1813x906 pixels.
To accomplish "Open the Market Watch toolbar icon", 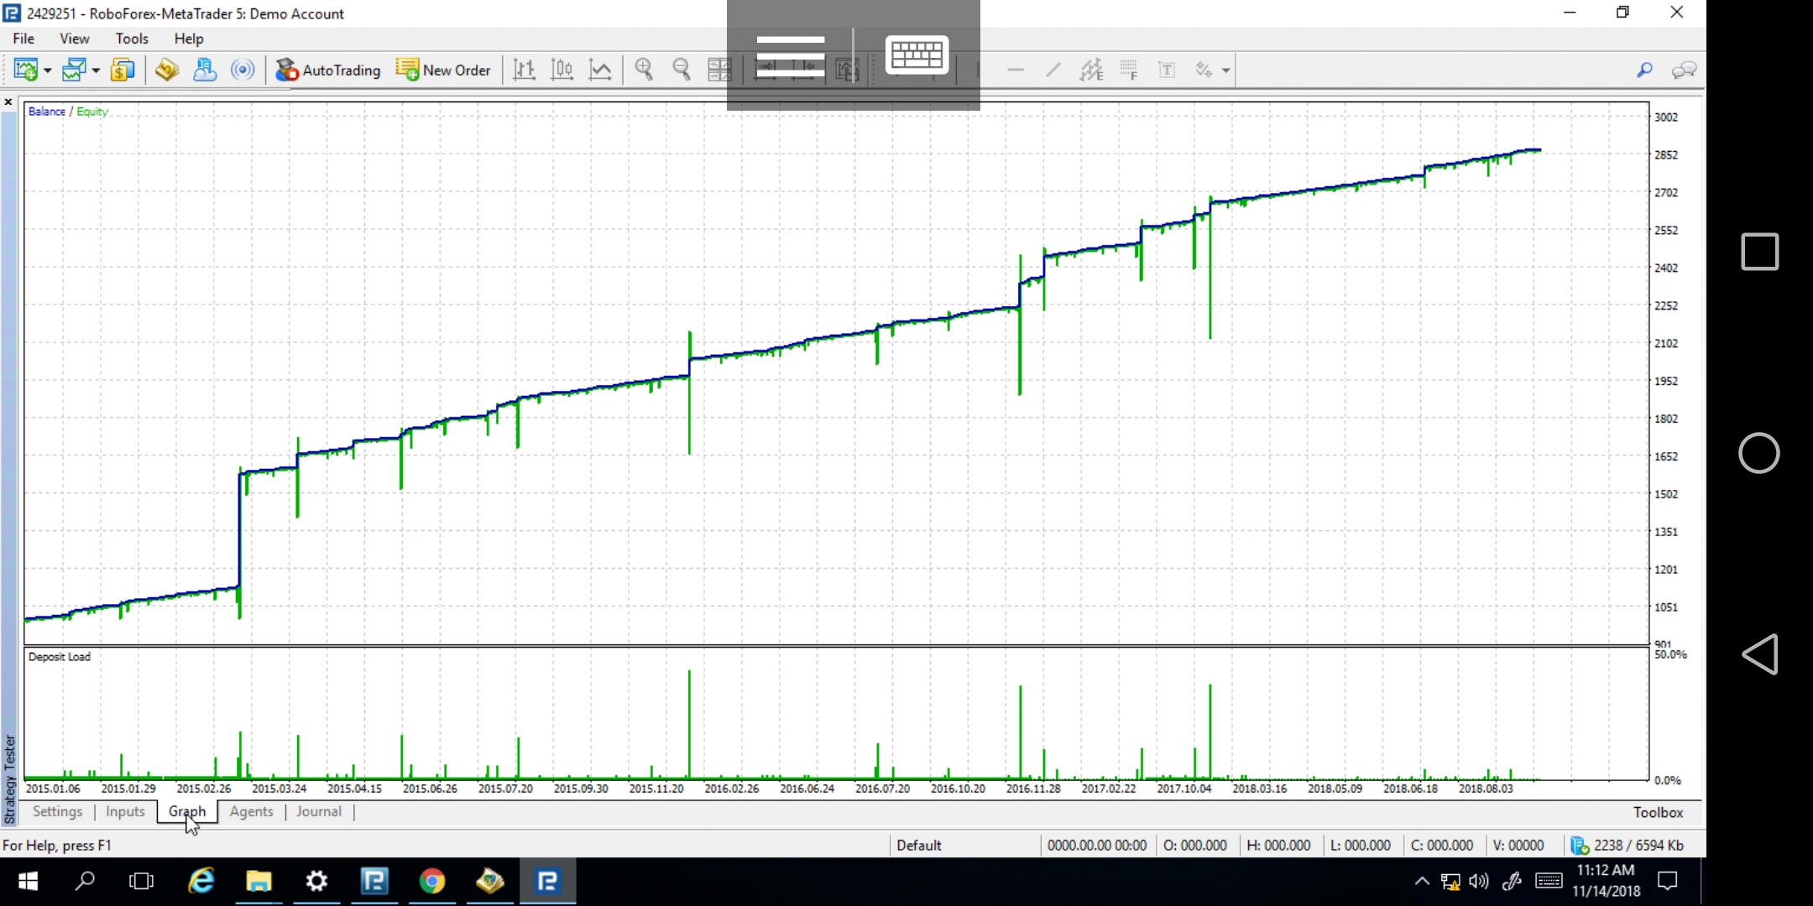I will click(123, 70).
